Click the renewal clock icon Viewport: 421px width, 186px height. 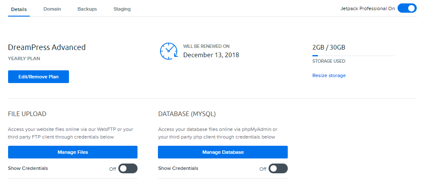(x=169, y=51)
